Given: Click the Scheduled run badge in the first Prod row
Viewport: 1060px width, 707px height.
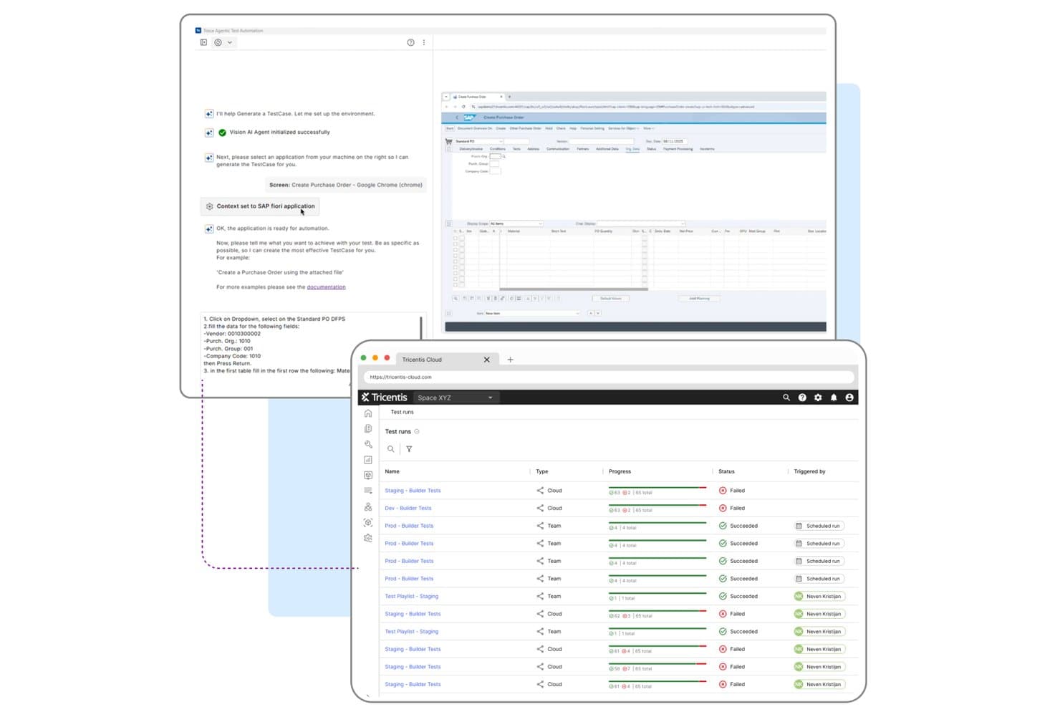Looking at the screenshot, I should pyautogui.click(x=819, y=526).
